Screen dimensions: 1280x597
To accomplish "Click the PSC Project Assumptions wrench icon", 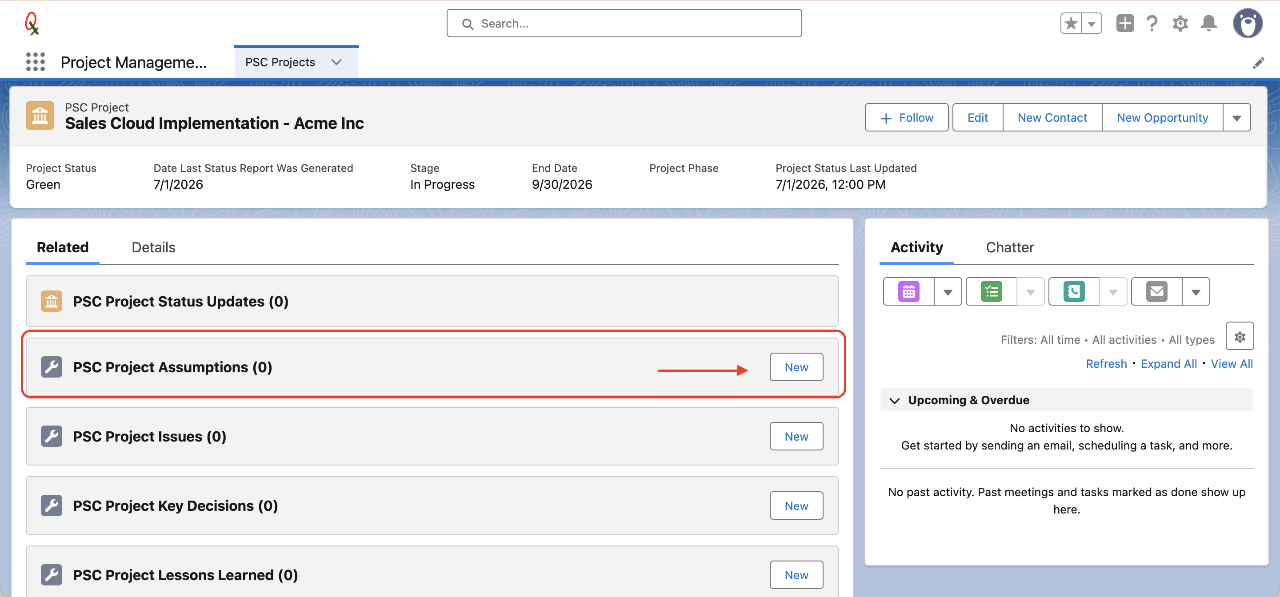I will pos(51,367).
